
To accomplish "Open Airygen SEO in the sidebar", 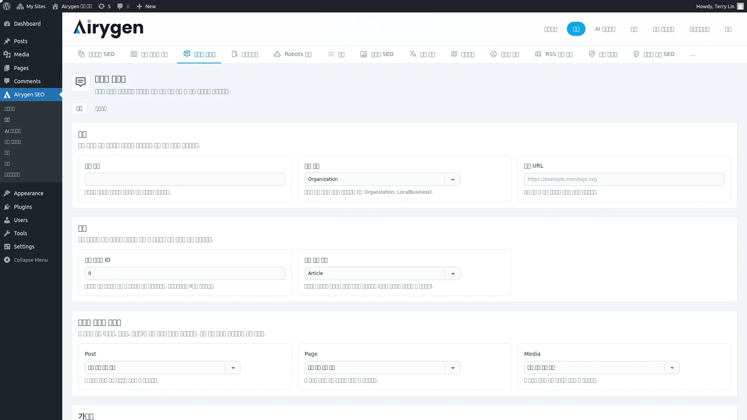I will click(x=31, y=94).
